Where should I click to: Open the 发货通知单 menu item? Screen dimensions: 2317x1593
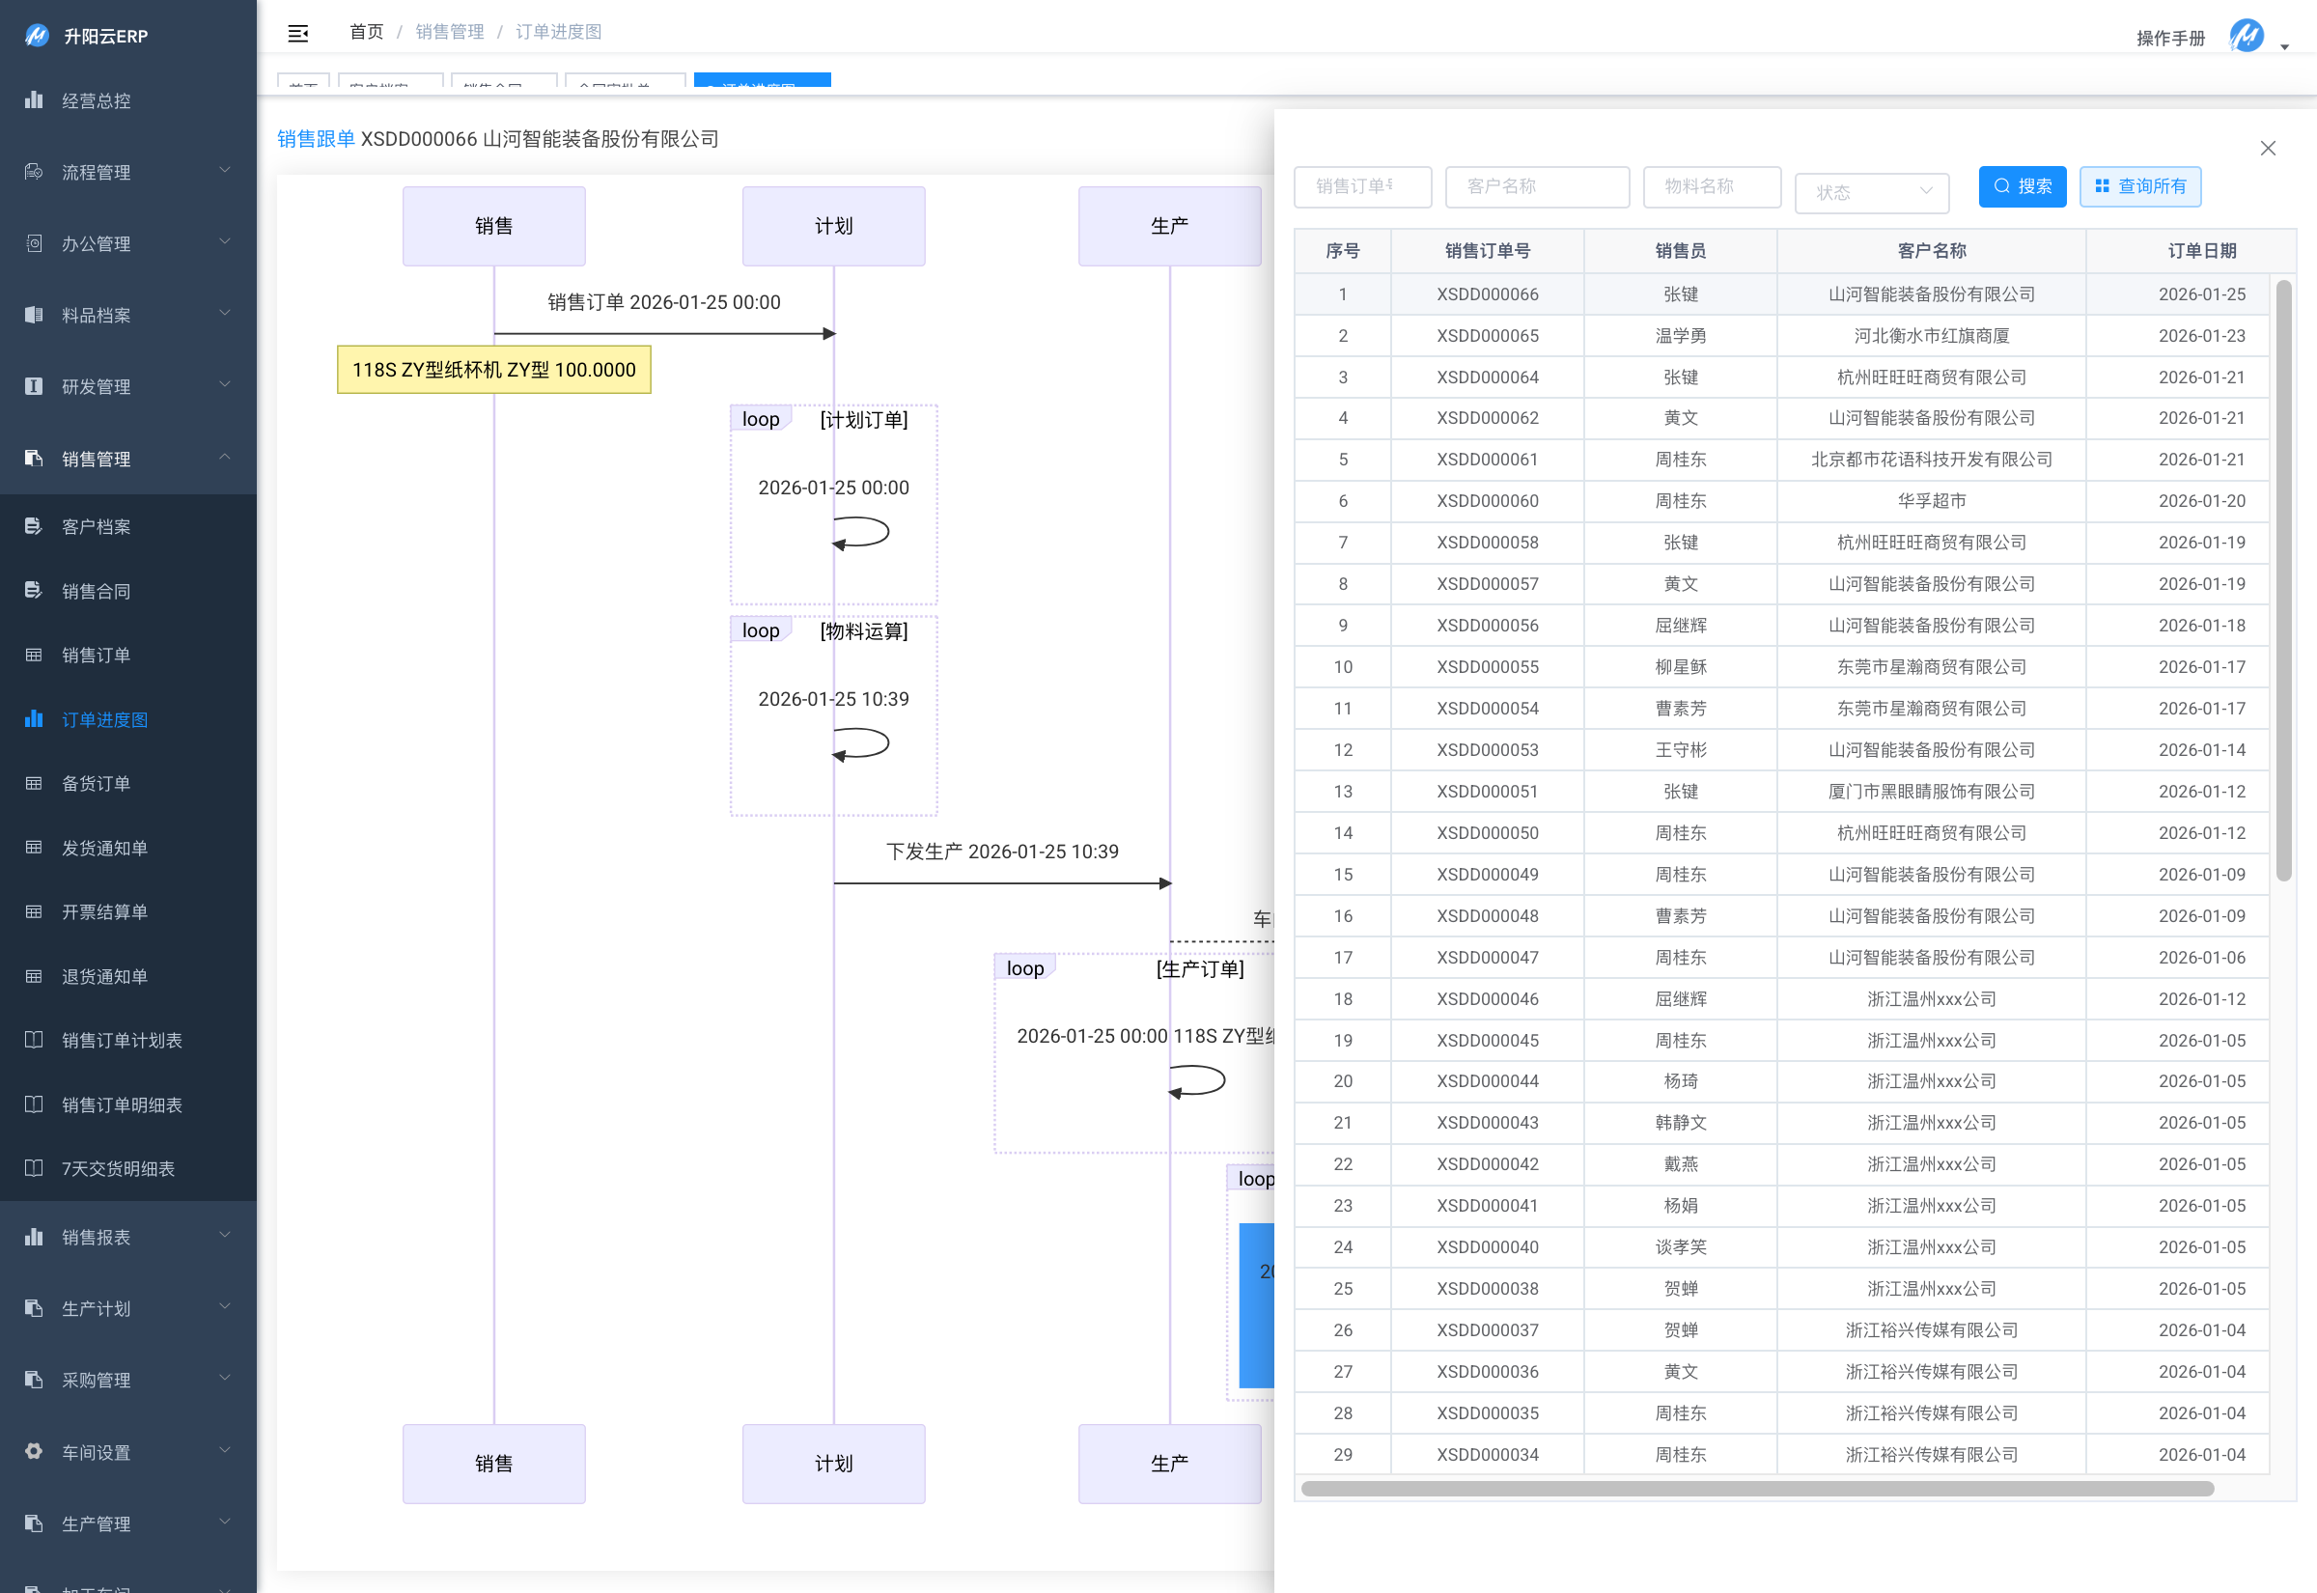click(105, 848)
